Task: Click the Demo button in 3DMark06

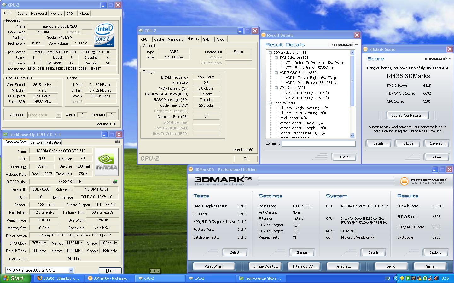Action: click(x=392, y=266)
